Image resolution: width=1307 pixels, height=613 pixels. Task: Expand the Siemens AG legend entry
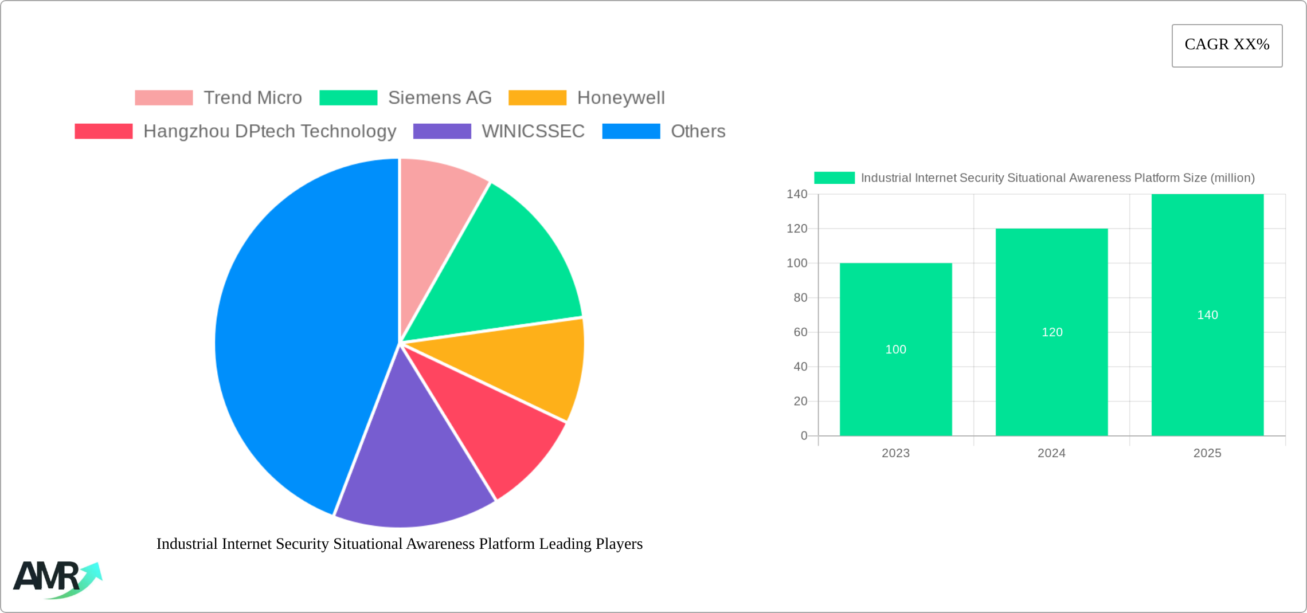[x=440, y=97]
